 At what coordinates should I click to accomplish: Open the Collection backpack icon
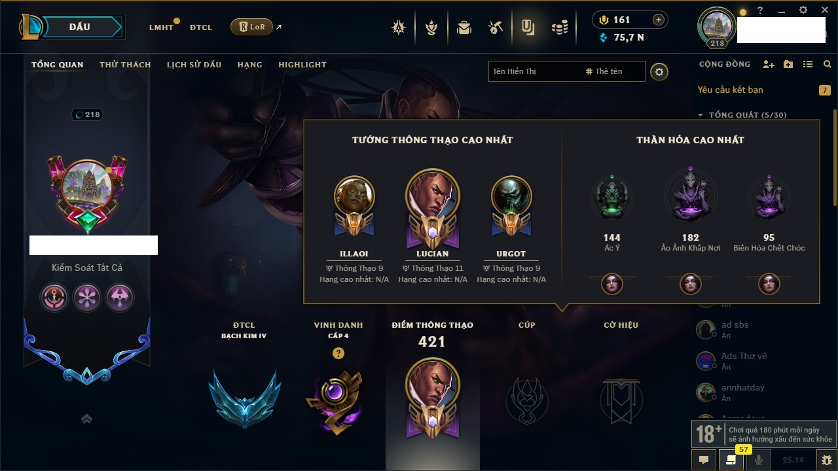pyautogui.click(x=464, y=27)
